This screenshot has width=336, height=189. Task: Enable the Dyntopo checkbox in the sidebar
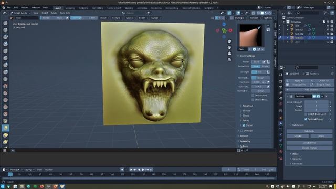tap(241, 131)
